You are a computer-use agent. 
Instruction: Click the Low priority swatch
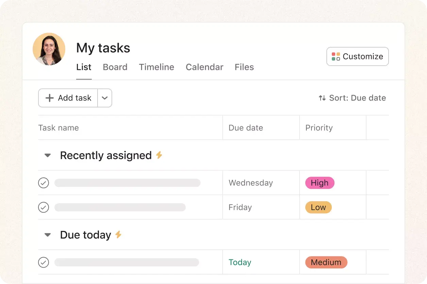[318, 207]
